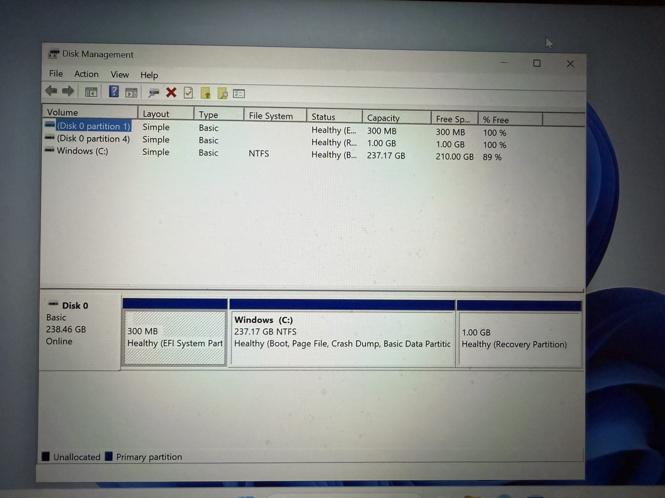Screen dimensions: 665x498
Task: Sort by the Volume column header
Action: click(x=90, y=112)
